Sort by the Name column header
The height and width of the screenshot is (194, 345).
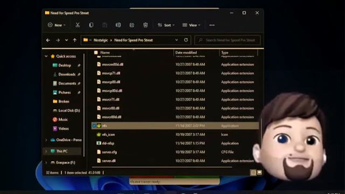105,53
